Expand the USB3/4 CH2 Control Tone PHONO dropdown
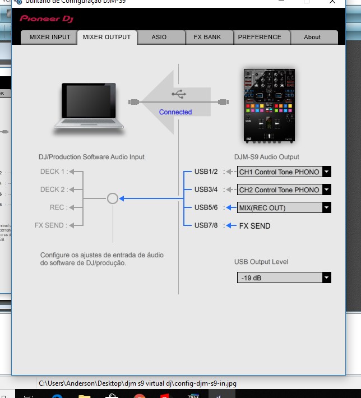361x398 pixels. (x=284, y=190)
